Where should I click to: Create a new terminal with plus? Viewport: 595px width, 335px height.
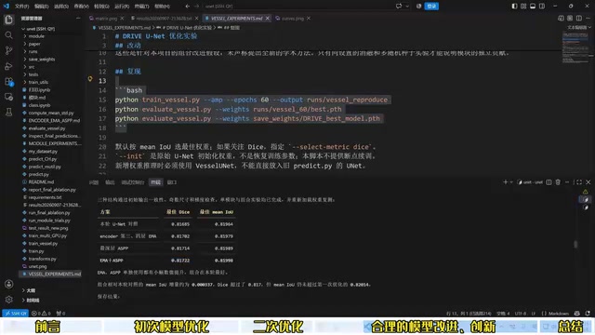505,182
